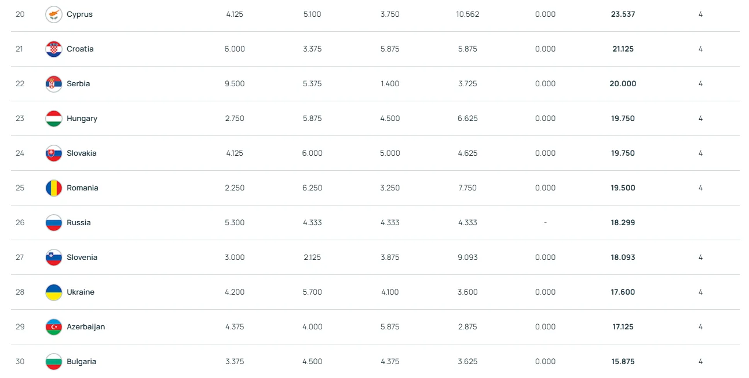The height and width of the screenshot is (378, 749).
Task: Click Russia total points 18.299
Action: coord(623,223)
